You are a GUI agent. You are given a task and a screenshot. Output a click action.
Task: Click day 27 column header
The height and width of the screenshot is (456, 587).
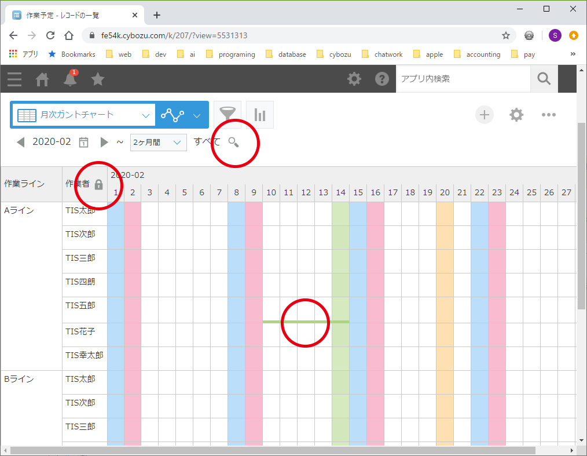tap(566, 192)
